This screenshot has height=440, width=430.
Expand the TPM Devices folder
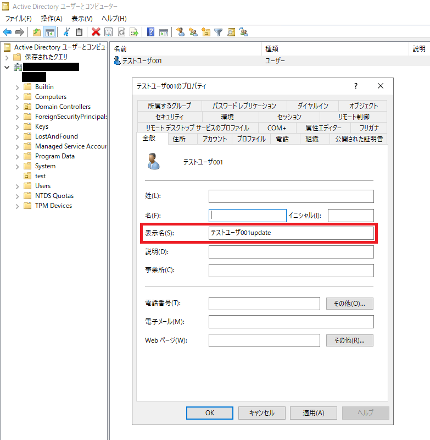(x=18, y=206)
